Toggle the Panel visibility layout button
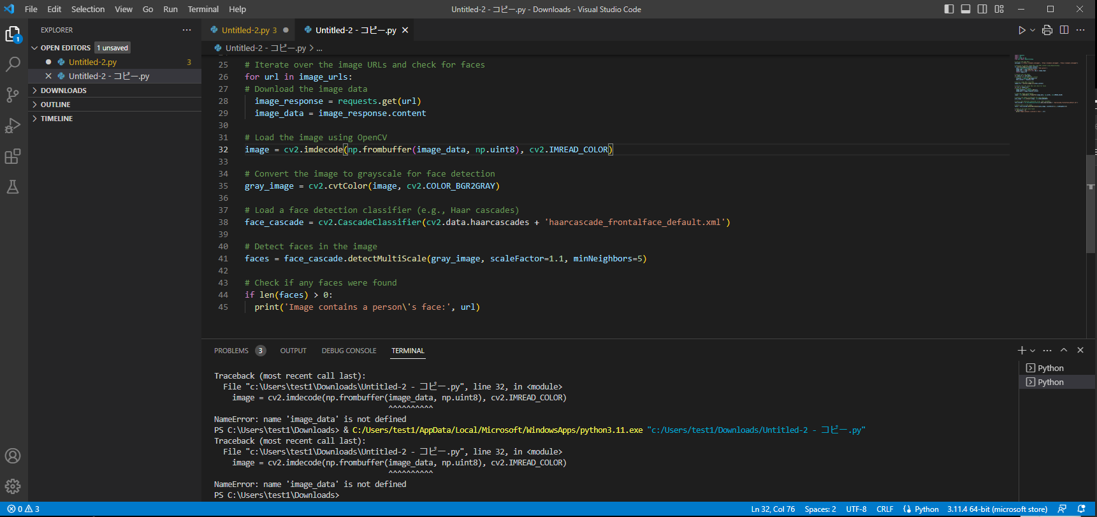 pyautogui.click(x=966, y=9)
